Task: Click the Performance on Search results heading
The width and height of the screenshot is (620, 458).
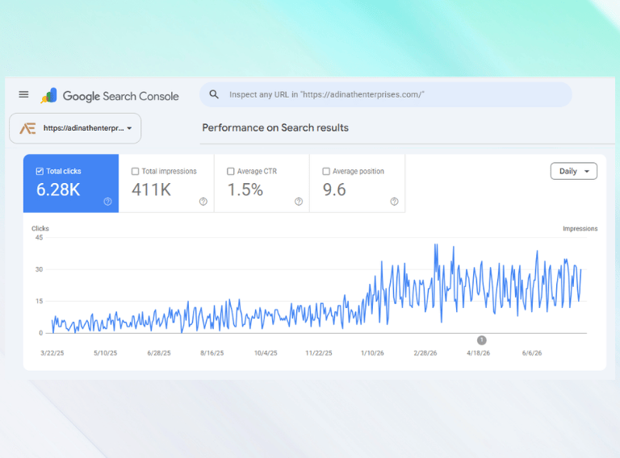Action: pyautogui.click(x=275, y=128)
